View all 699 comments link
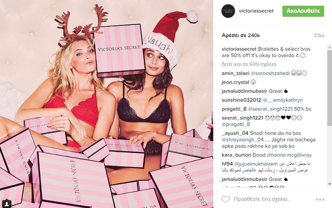 click(x=249, y=64)
